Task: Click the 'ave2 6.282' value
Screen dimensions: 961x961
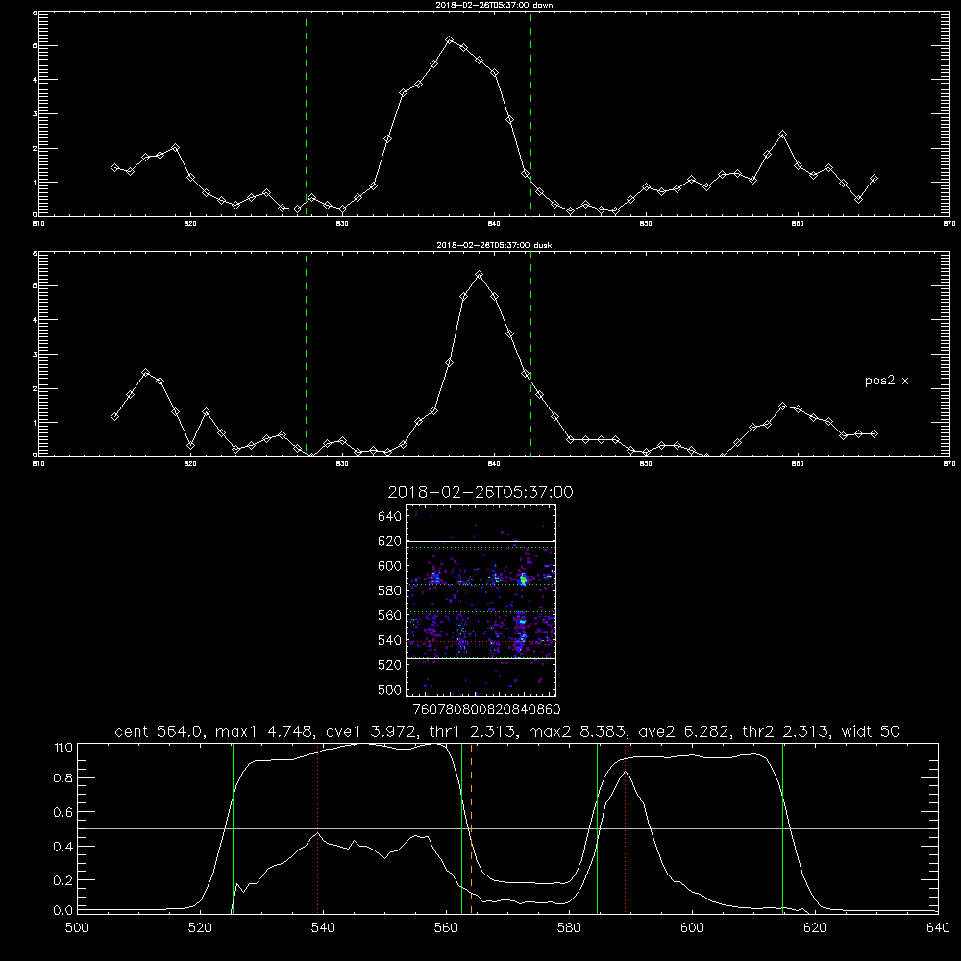Action: 684,731
